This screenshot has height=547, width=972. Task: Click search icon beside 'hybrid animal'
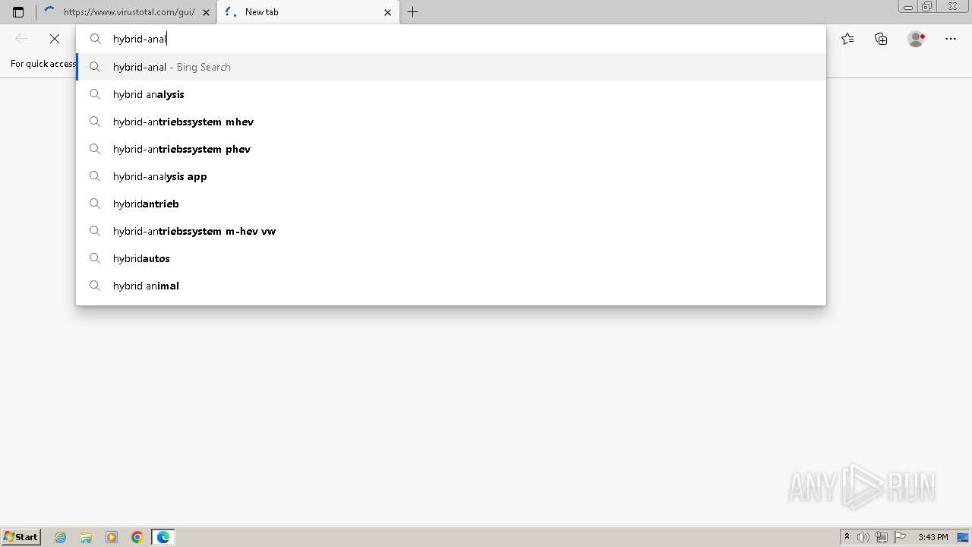95,286
